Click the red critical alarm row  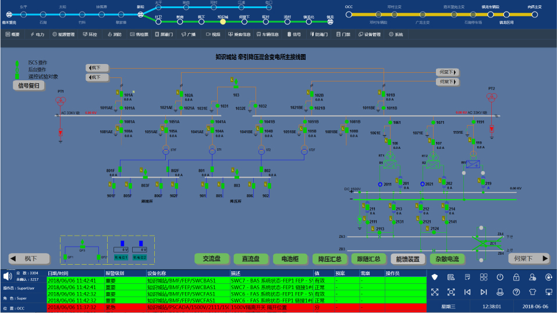tap(233, 307)
